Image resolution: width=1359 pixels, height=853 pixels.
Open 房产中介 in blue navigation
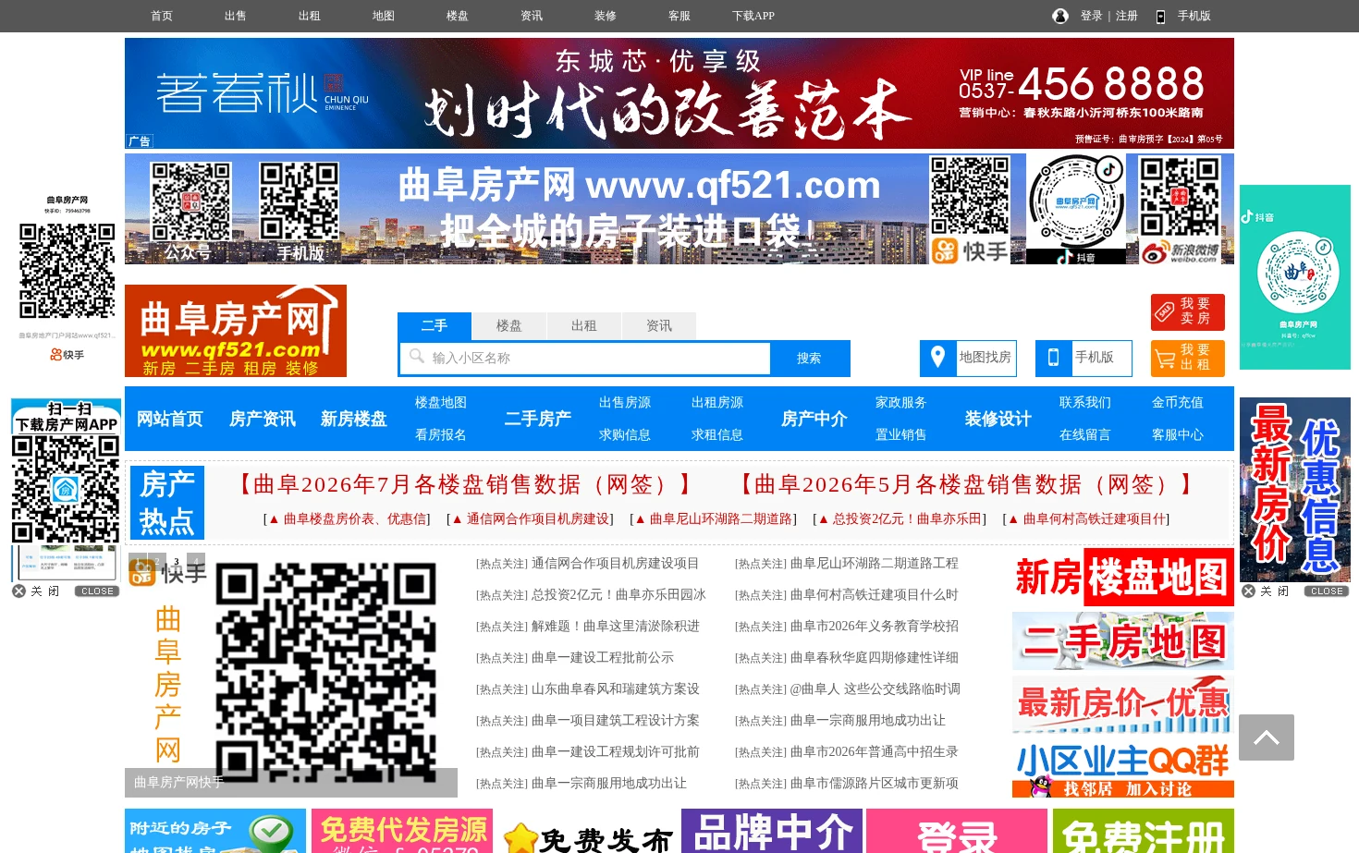point(814,419)
